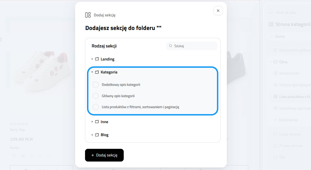Expand the Blog folder chevron
The image size is (311, 170).
(x=92, y=135)
